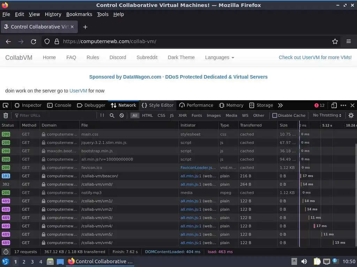Open the request blocking icon
The width and height of the screenshot is (357, 267).
[x=122, y=115]
